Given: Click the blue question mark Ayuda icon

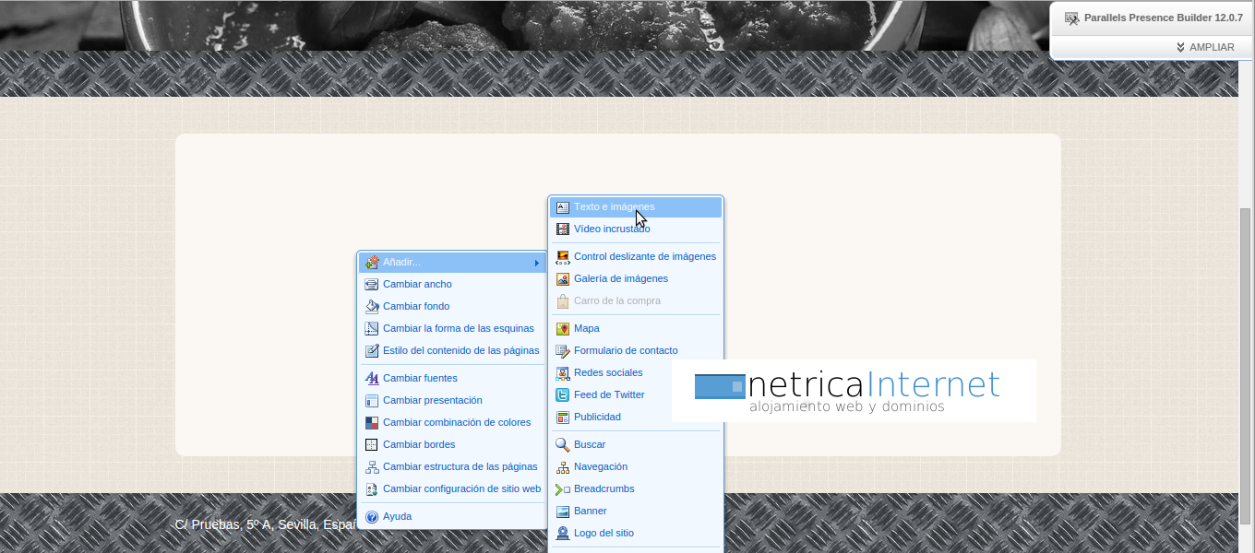Looking at the screenshot, I should click(371, 517).
